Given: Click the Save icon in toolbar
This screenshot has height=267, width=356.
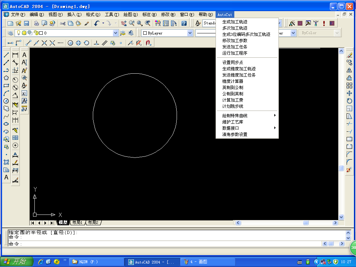Looking at the screenshot, I should pyautogui.click(x=26, y=23).
